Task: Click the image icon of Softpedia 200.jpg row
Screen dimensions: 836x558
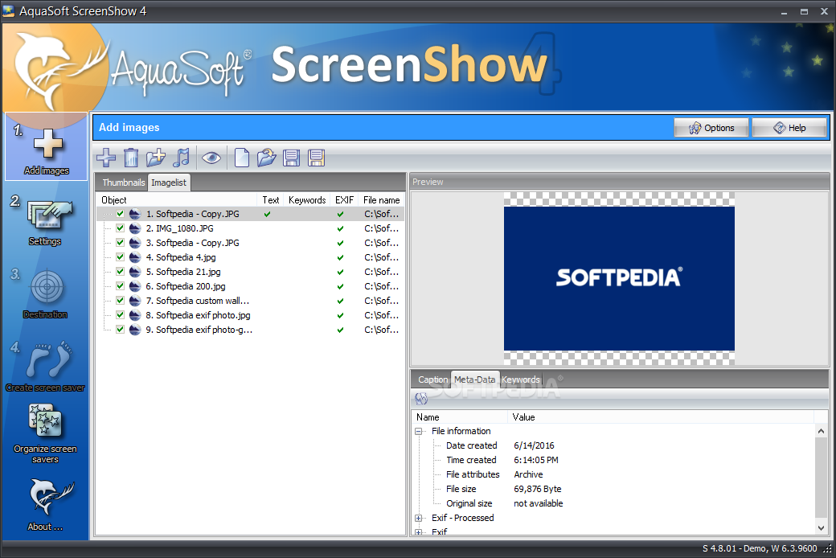Action: [x=135, y=286]
